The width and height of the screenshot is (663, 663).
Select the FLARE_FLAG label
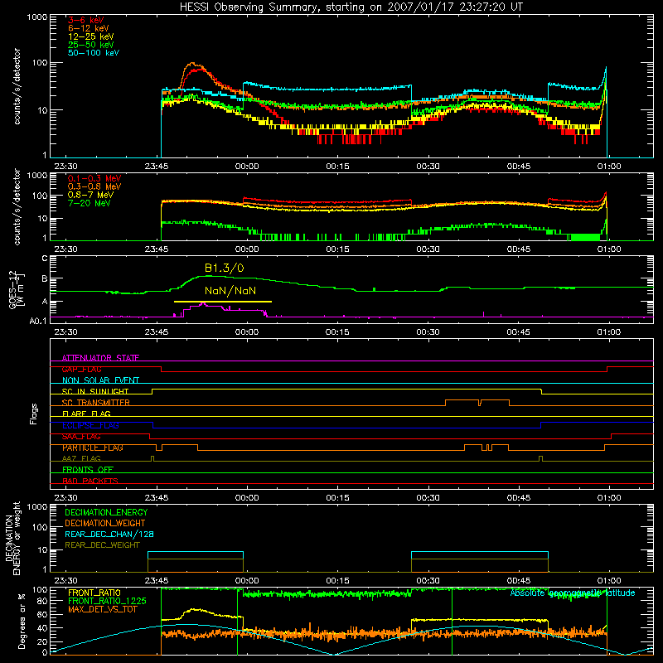(x=86, y=414)
